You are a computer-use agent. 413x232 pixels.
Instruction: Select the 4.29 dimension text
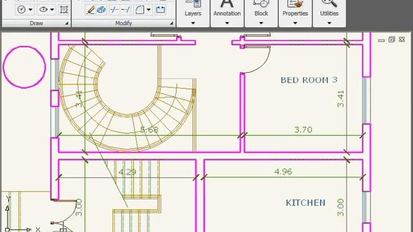click(128, 172)
